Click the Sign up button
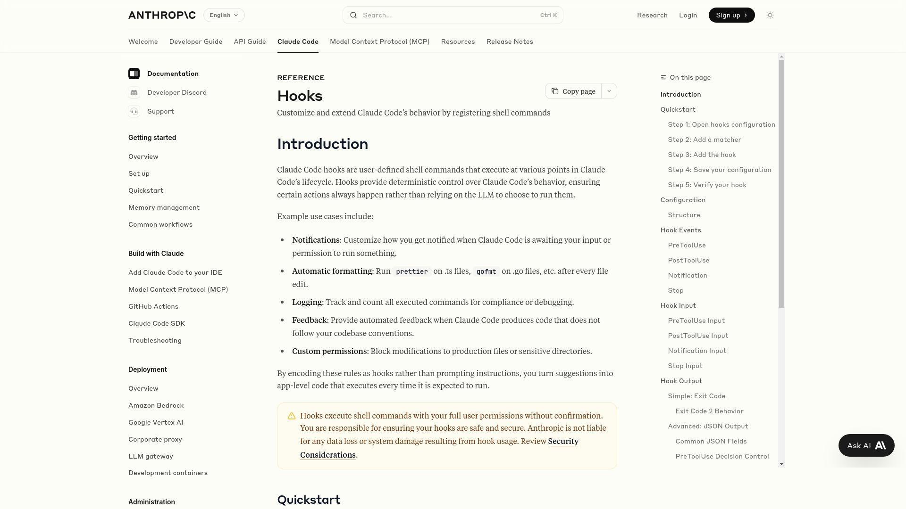This screenshot has width=906, height=509. tap(731, 15)
